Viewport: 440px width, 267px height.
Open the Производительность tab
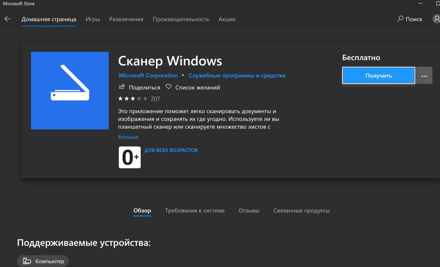click(x=181, y=19)
